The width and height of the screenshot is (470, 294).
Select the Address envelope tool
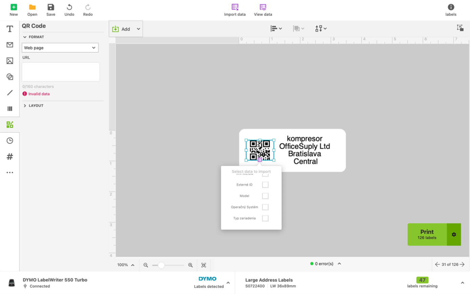coord(10,45)
